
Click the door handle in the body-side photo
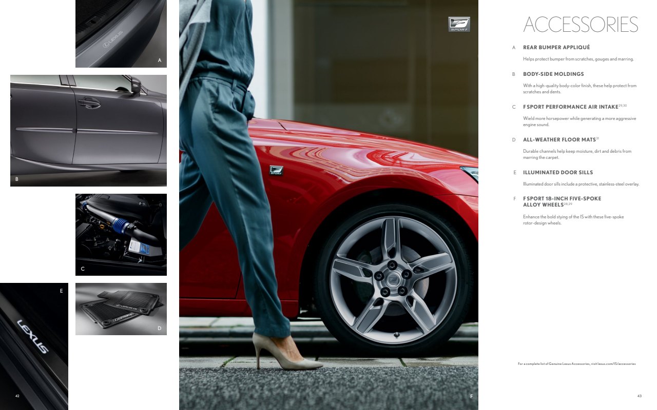tap(89, 103)
